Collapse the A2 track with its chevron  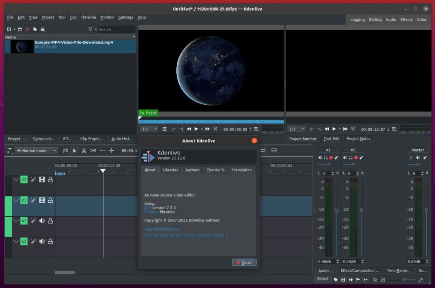click(x=16, y=241)
